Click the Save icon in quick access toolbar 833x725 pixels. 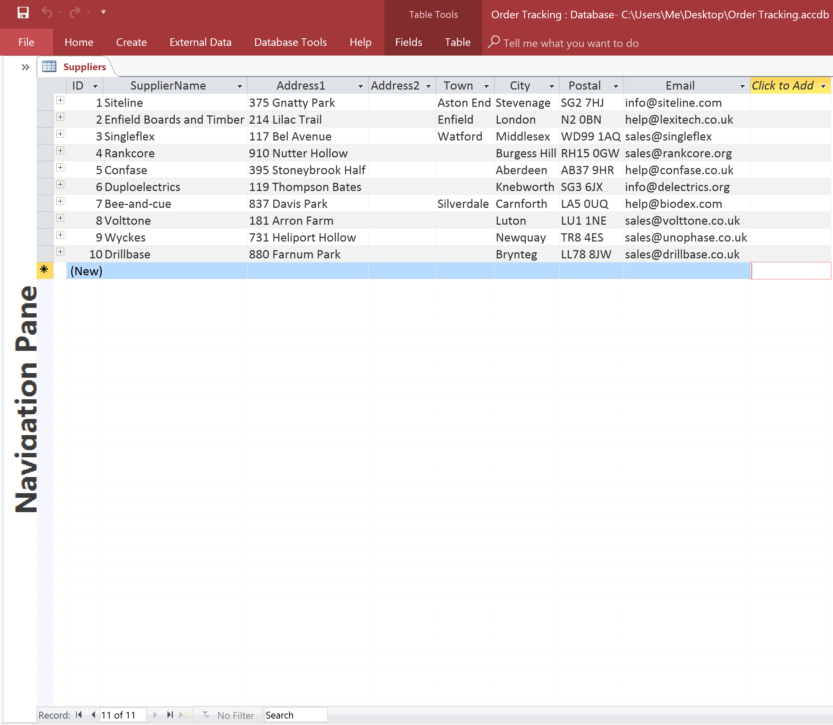tap(23, 13)
